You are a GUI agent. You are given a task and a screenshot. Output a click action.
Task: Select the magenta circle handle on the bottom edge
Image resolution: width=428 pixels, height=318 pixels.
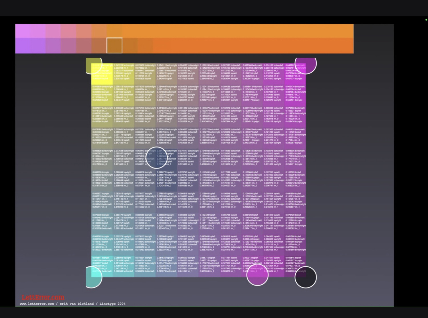[x=257, y=275]
